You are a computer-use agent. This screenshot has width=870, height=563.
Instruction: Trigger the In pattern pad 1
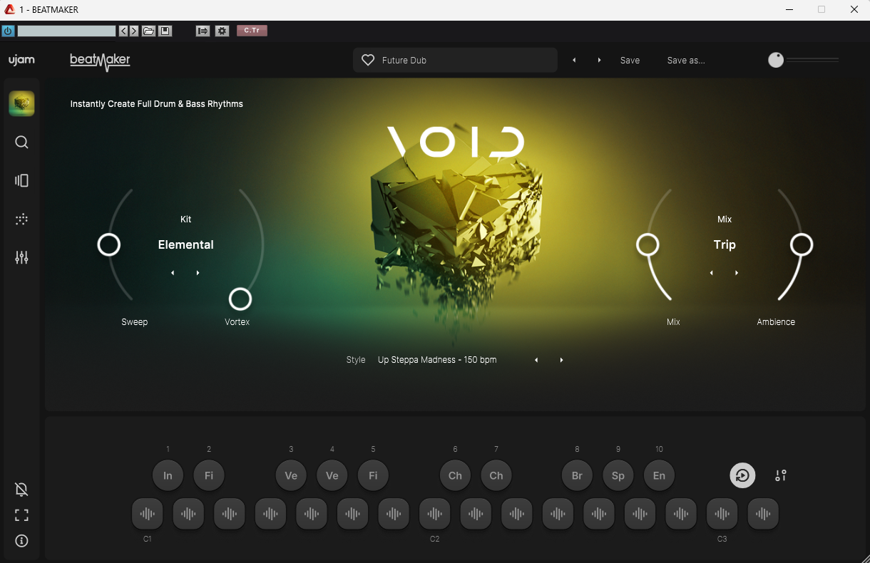pyautogui.click(x=168, y=475)
